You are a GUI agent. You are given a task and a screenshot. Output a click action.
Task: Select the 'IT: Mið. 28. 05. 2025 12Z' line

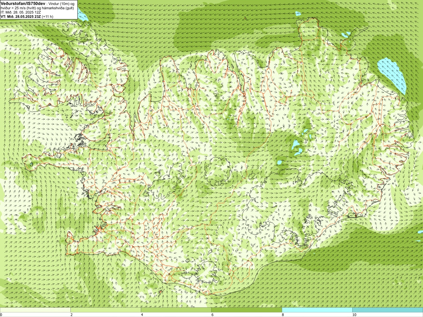[21, 12]
